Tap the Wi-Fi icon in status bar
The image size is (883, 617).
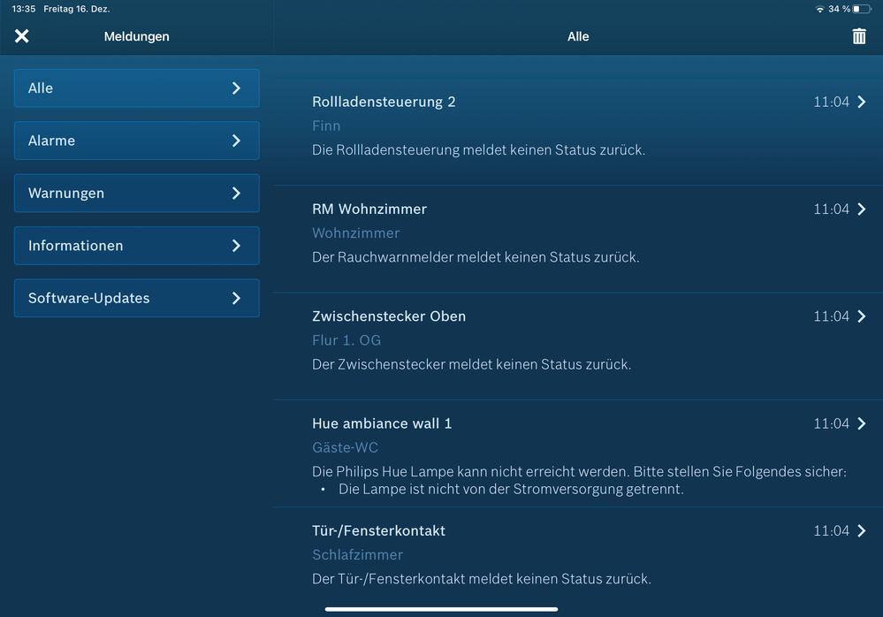[820, 9]
